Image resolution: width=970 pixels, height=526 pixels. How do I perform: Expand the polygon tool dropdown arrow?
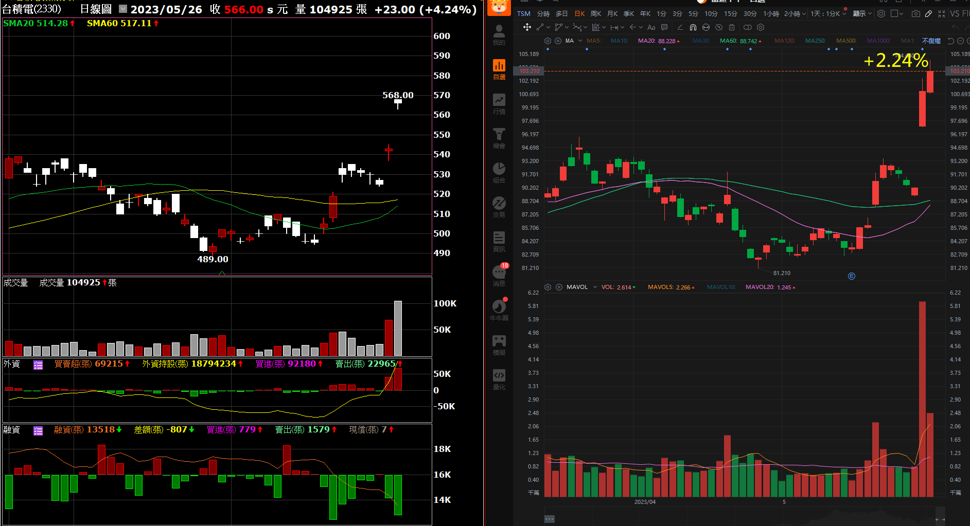pyautogui.click(x=567, y=27)
